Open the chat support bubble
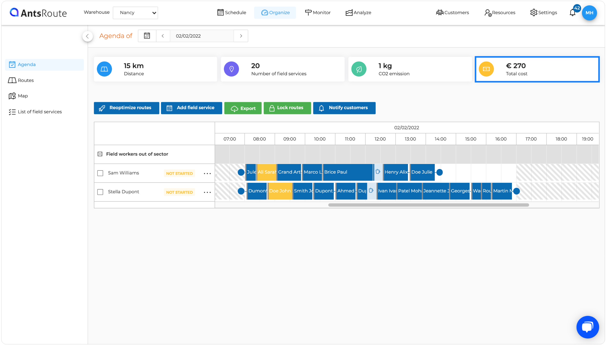Image resolution: width=606 pixels, height=345 pixels. point(588,327)
